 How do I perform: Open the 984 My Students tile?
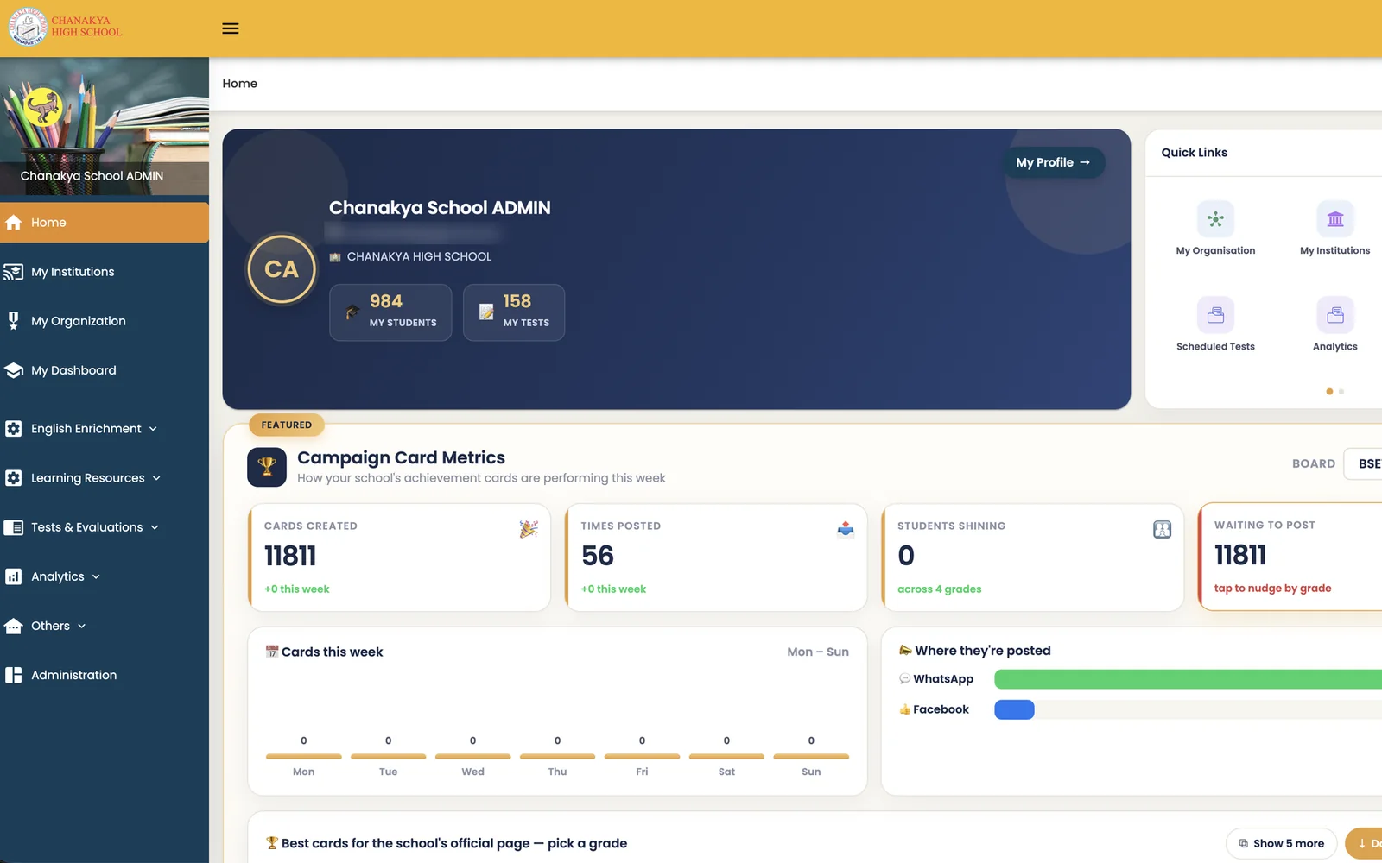(x=390, y=312)
